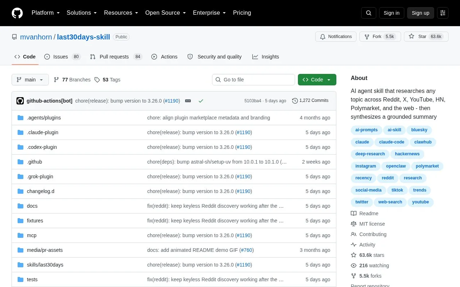The image size is (460, 287).
Task: Click the GitHub logo home icon
Action: (17, 13)
